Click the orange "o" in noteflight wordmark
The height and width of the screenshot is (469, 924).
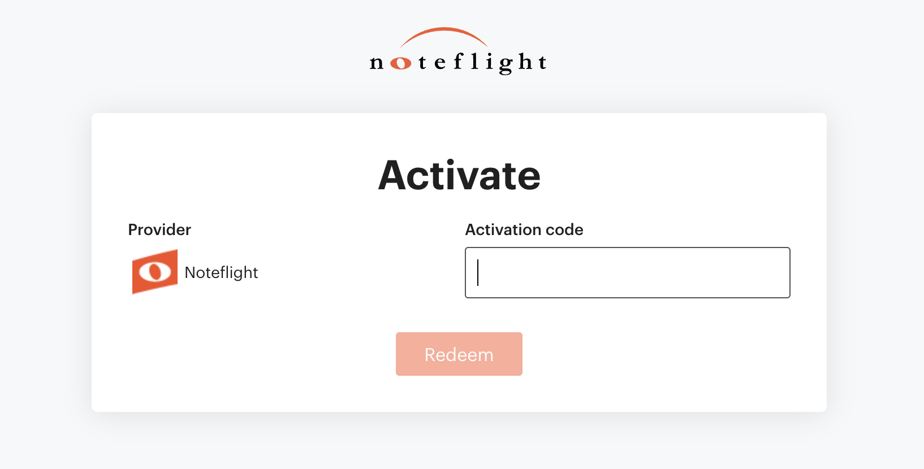pyautogui.click(x=401, y=63)
